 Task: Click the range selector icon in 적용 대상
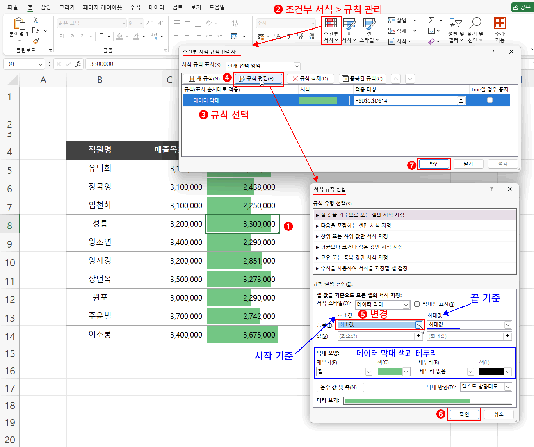click(x=461, y=100)
